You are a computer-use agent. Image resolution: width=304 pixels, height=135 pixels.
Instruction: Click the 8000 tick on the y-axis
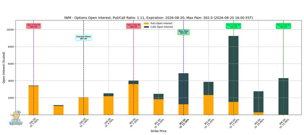pos(11,47)
